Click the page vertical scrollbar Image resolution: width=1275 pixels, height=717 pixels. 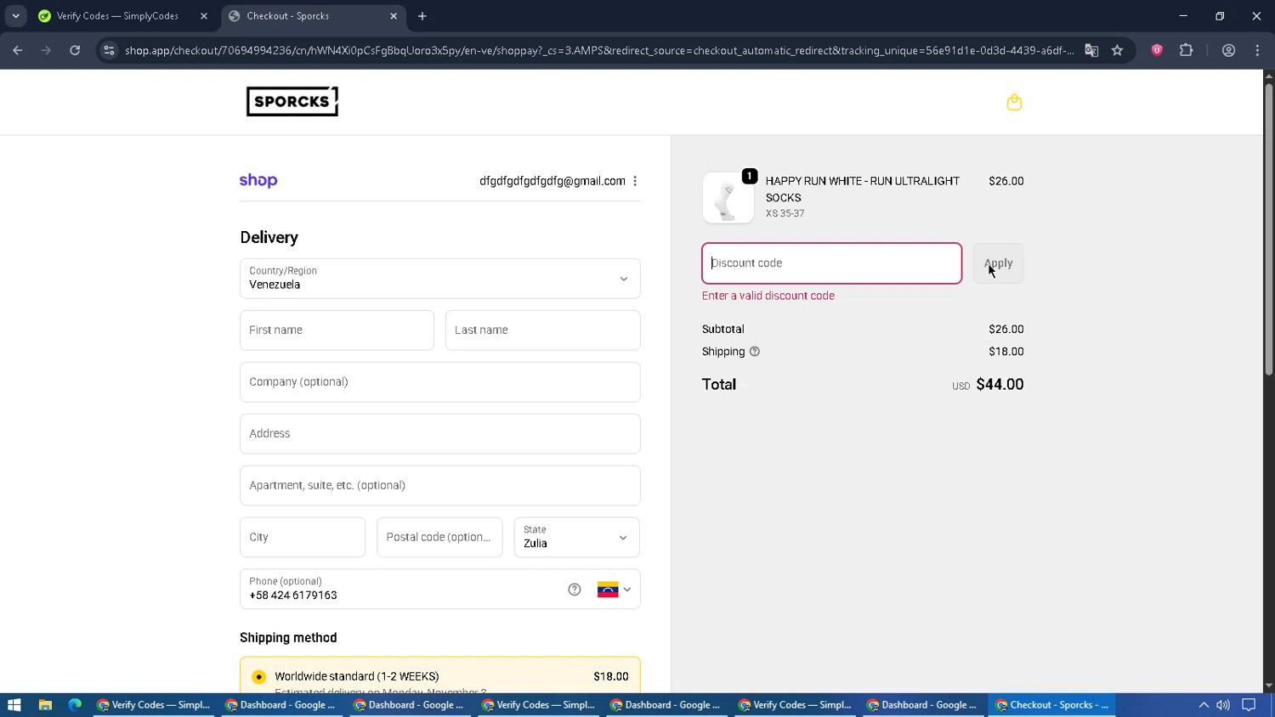1268,229
